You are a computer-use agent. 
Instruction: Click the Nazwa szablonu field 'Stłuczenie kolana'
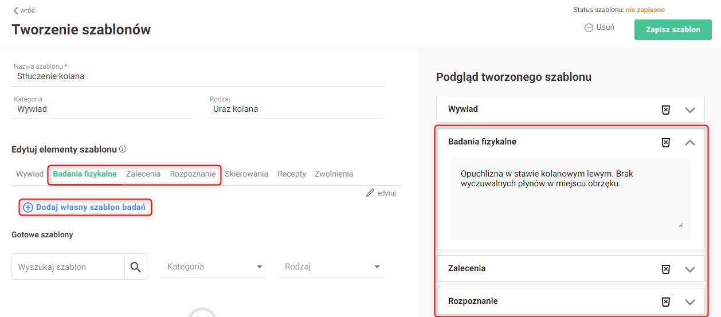(198, 76)
